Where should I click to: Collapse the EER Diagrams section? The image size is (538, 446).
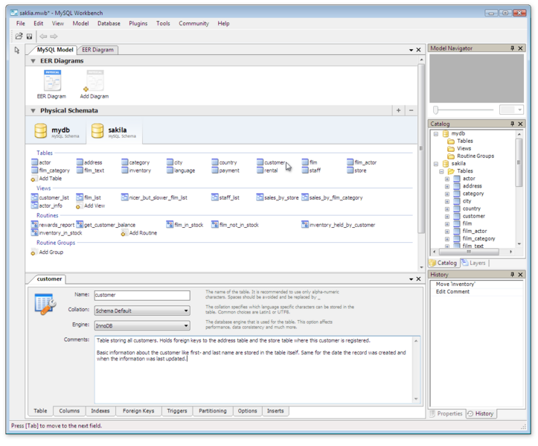pyautogui.click(x=33, y=61)
